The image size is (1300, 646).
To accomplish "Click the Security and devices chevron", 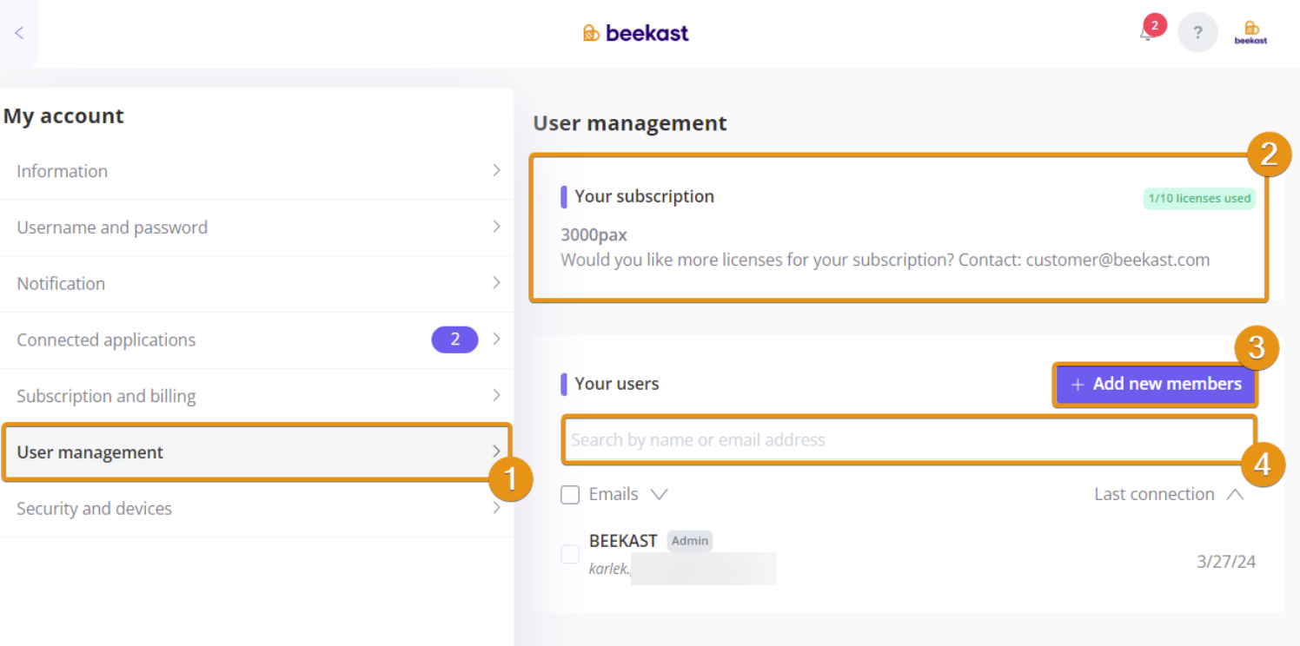I will click(x=496, y=508).
